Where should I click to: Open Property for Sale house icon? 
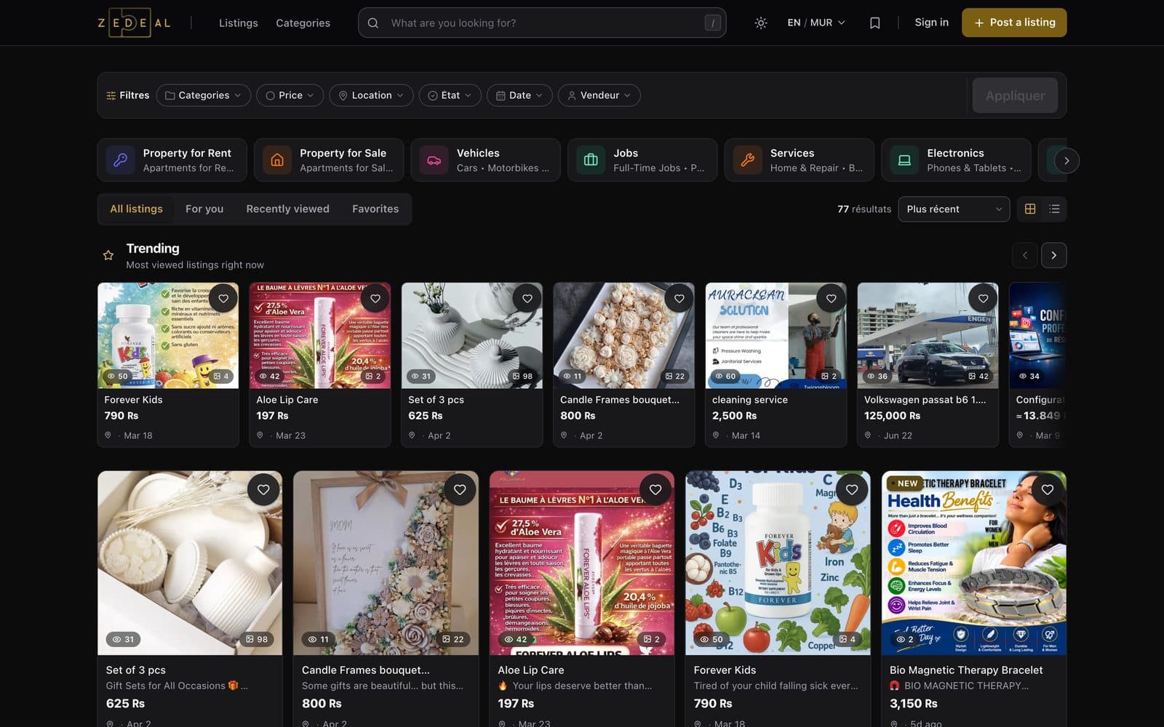coord(277,160)
